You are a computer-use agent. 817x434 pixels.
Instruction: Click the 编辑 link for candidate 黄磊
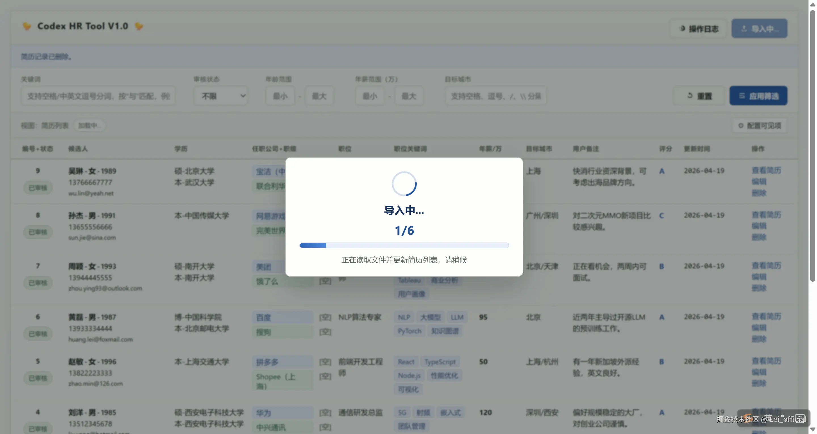click(759, 328)
